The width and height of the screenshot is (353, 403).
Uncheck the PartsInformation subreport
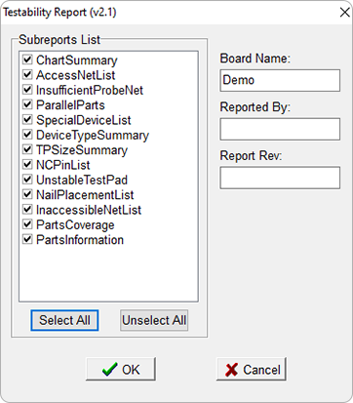coord(27,239)
